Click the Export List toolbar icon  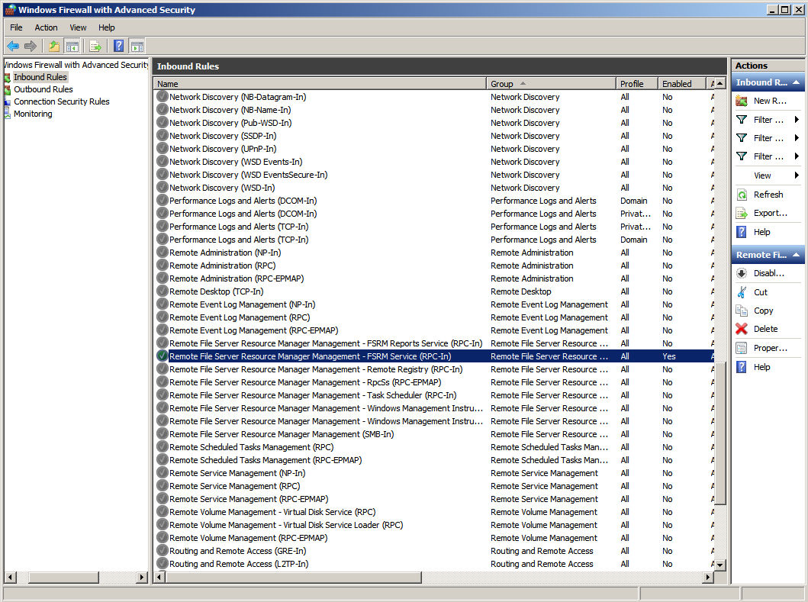95,47
